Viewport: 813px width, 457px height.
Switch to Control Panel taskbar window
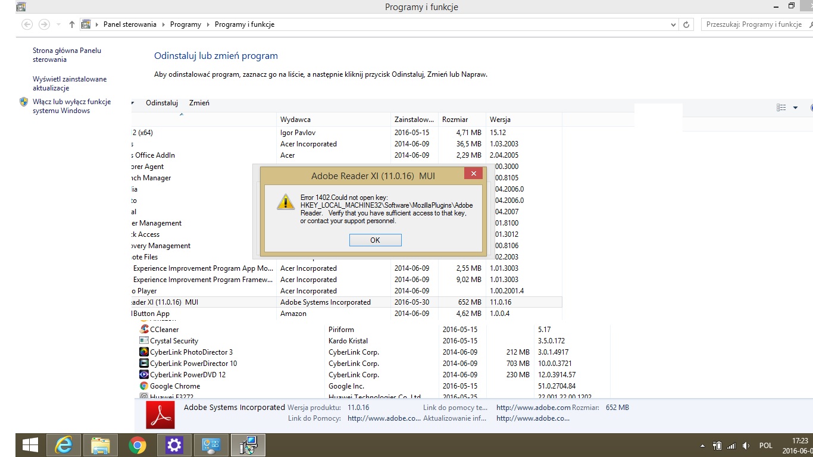[211, 445]
